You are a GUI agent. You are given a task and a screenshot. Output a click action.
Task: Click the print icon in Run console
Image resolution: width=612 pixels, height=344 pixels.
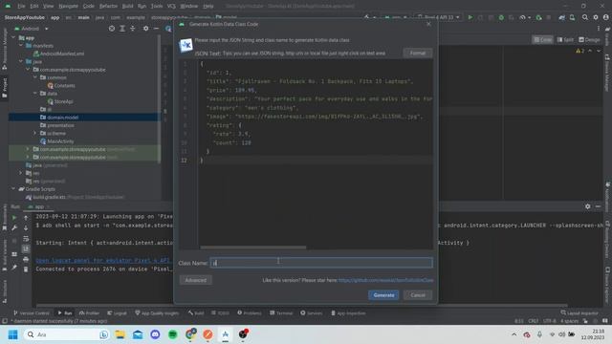26,259
